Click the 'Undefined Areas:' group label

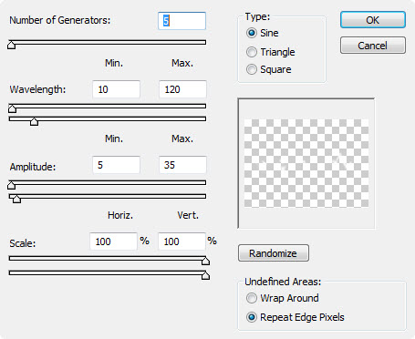pos(283,282)
